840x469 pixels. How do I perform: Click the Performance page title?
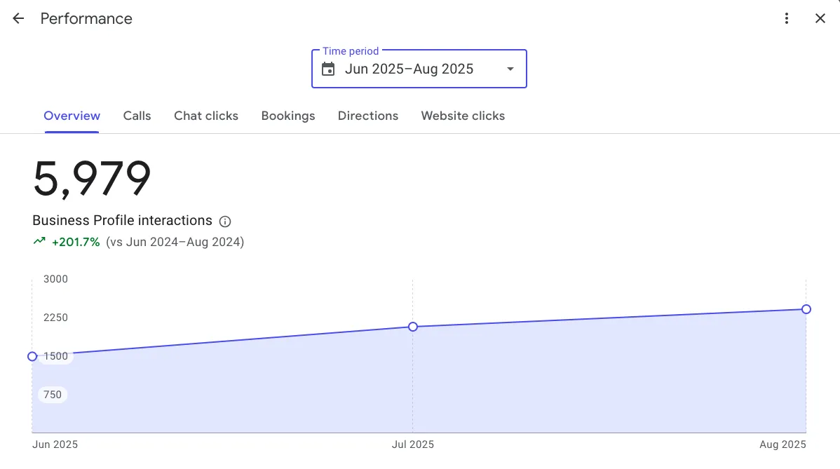(x=86, y=19)
